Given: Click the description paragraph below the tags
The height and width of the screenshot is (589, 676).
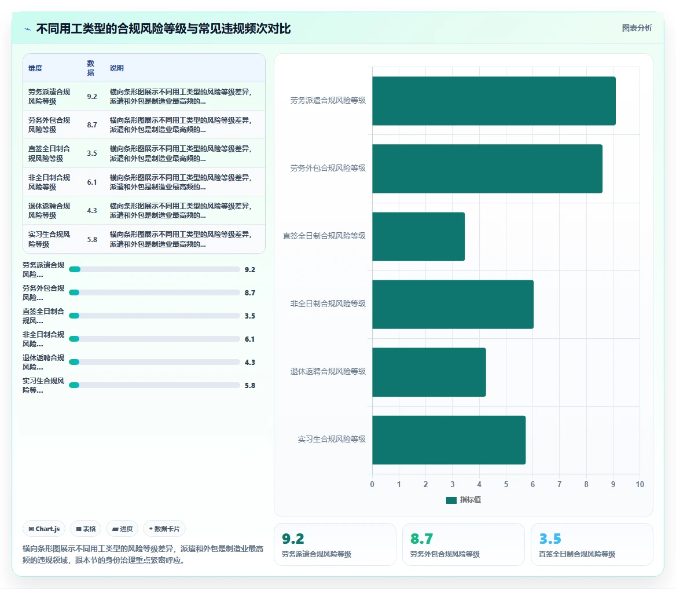Looking at the screenshot, I should tap(143, 554).
